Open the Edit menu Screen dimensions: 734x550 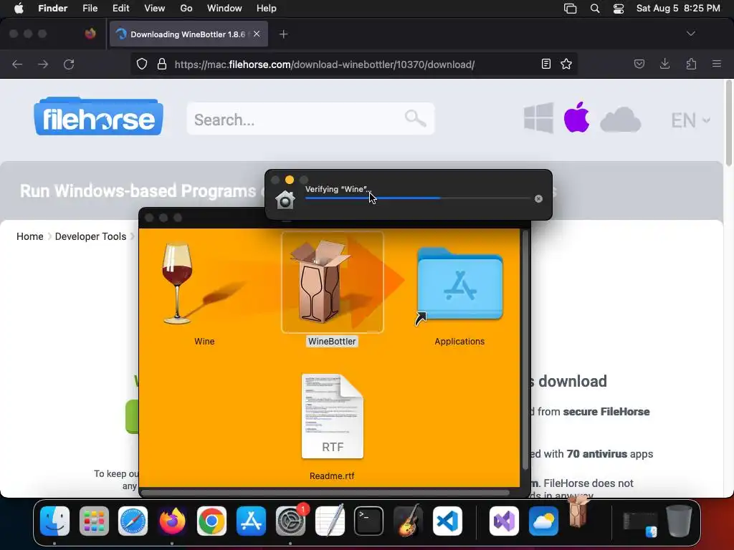click(x=120, y=9)
